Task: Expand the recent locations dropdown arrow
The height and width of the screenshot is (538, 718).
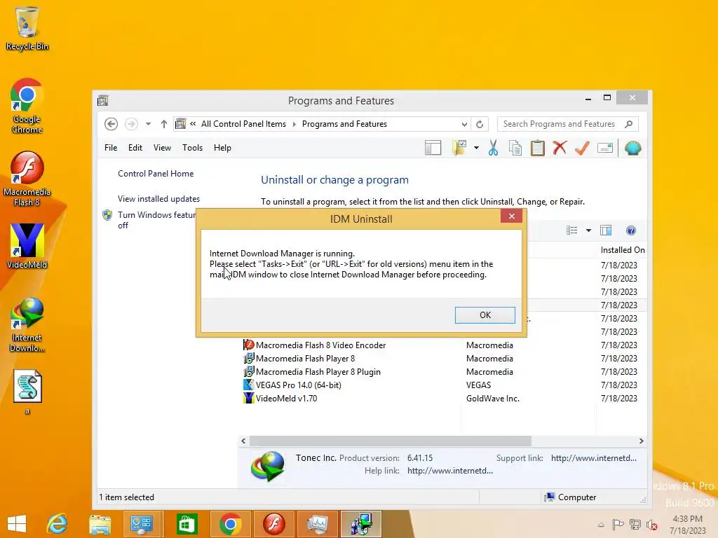Action: point(148,124)
